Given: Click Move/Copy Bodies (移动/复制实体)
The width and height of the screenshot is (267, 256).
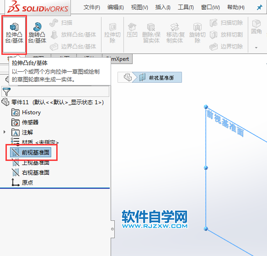Looking at the screenshot, I should coord(175,33).
